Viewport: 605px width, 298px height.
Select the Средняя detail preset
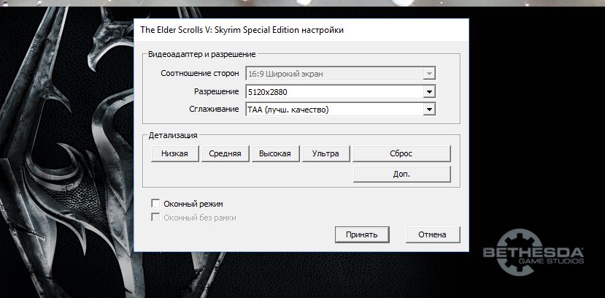tap(226, 153)
